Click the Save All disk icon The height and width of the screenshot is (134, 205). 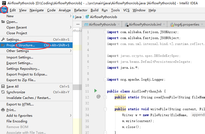coord(3,87)
